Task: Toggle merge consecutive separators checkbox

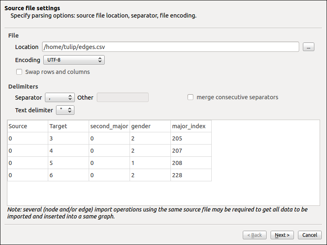Action: (x=190, y=97)
